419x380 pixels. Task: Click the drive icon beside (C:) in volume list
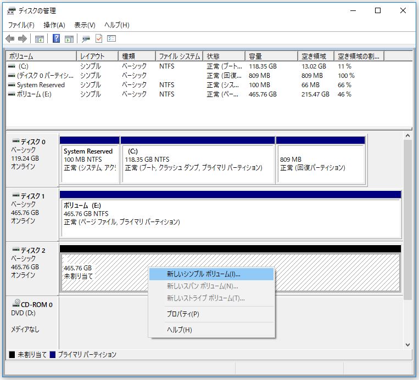click(12, 66)
